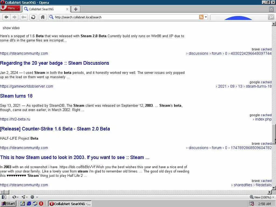Go back with the Back arrow button
The width and height of the screenshot is (276, 207).
[x=6, y=17]
